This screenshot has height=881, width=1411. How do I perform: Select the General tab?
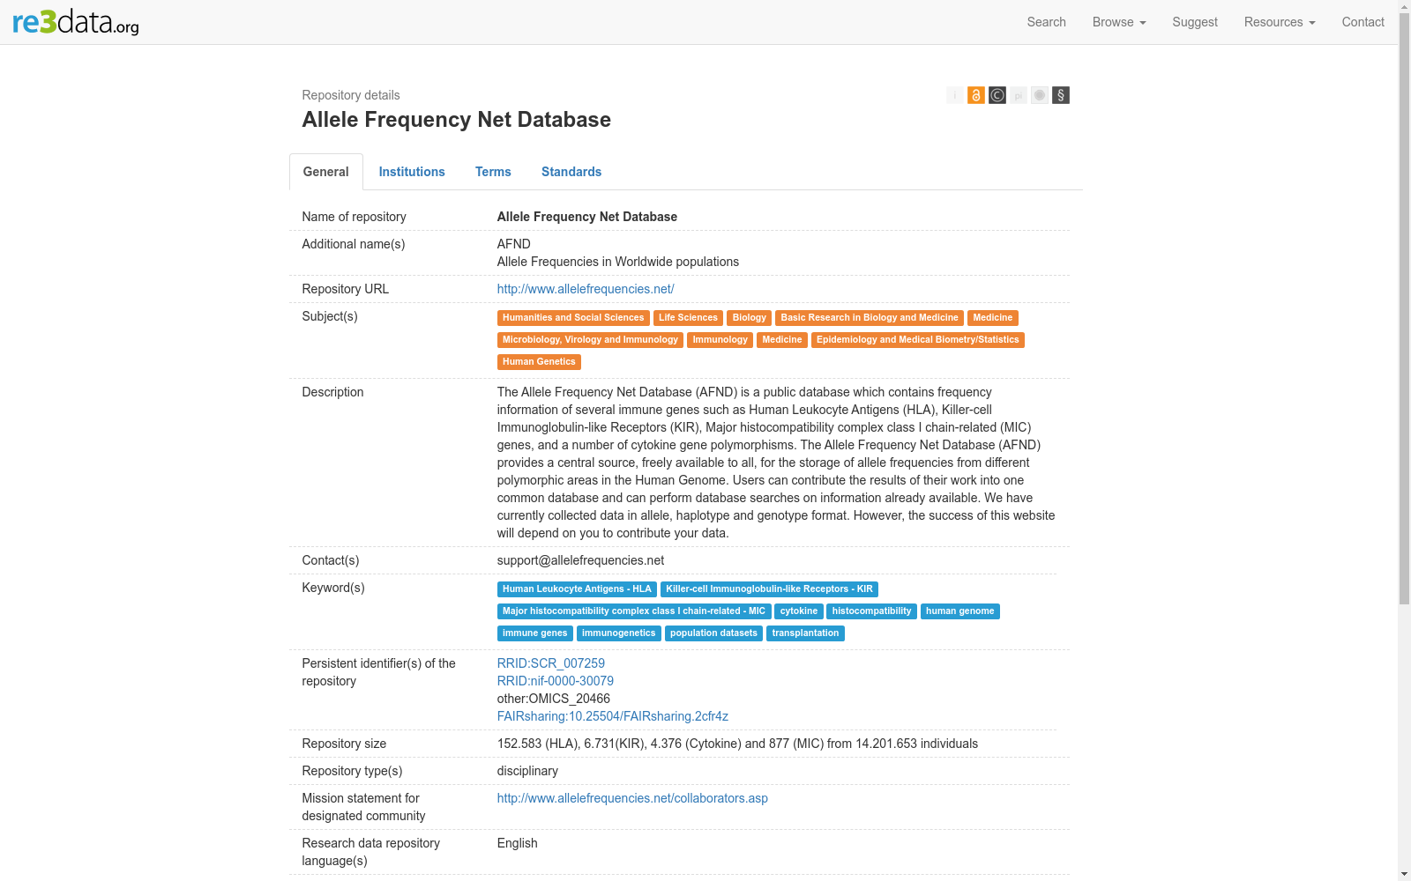(326, 172)
